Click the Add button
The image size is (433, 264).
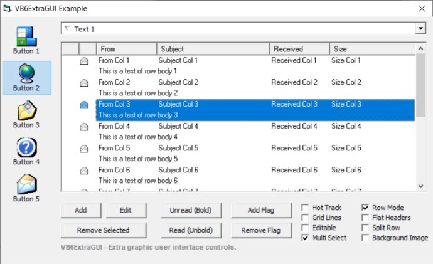[x=81, y=210]
